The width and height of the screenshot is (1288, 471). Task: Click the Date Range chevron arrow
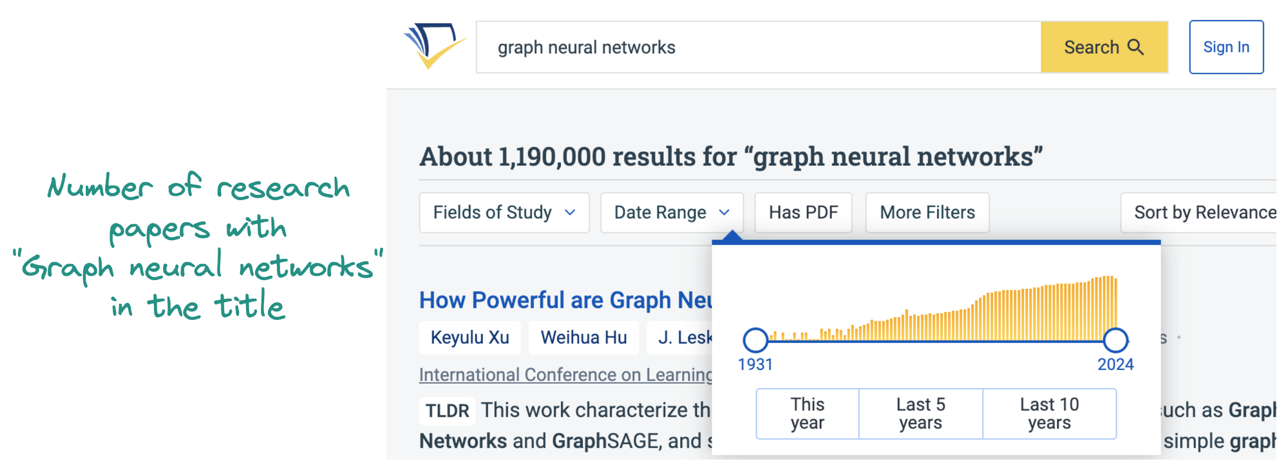pyautogui.click(x=724, y=212)
